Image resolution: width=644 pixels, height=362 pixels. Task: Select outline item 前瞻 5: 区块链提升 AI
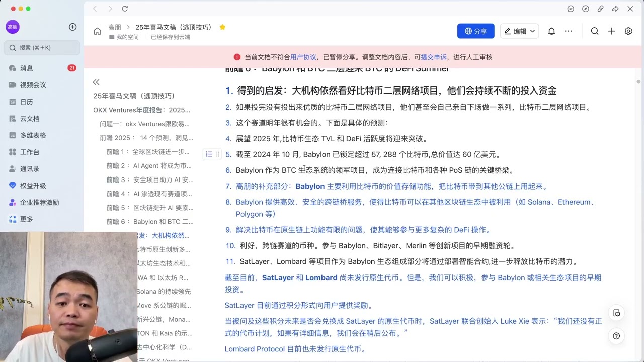[150, 208]
